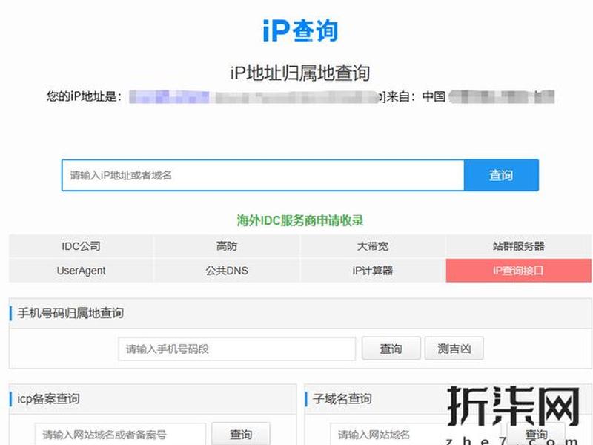Click 查询 button for phone number lookup
The image size is (593, 445).
click(391, 349)
